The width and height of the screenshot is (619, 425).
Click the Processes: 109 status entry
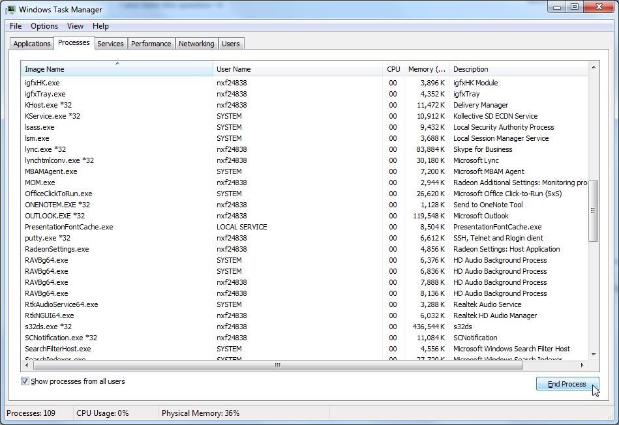[x=31, y=413]
